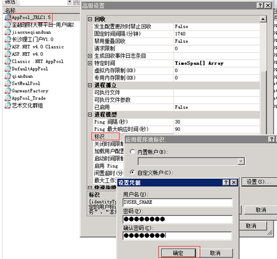Expand the 特定时间 property
This screenshot has width=277, height=259.
(90, 63)
